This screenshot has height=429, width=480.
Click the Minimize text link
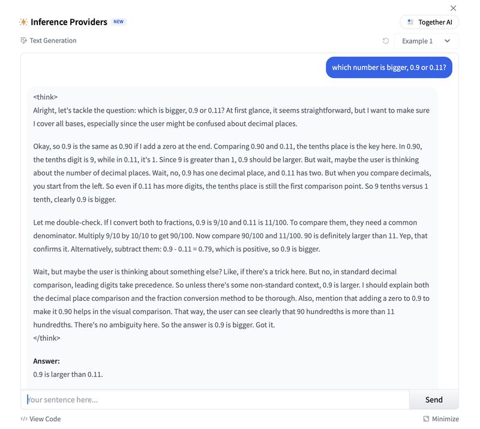445,419
